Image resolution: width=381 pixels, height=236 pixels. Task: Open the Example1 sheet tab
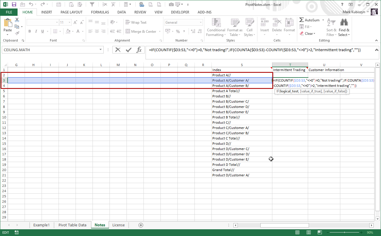click(42, 225)
